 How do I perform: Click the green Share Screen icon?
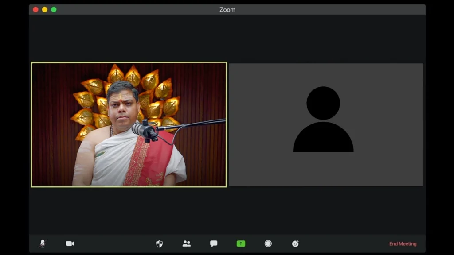coord(241,243)
